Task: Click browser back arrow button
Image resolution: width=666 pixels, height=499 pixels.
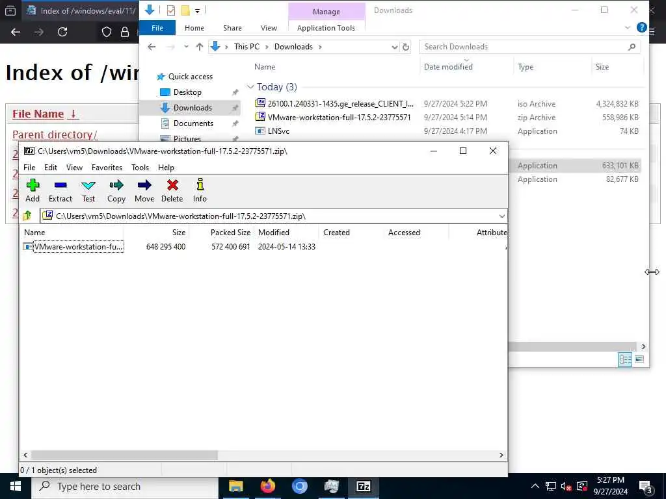Action: coord(16,32)
